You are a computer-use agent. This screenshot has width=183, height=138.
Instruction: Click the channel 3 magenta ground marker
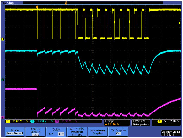click(x=3, y=117)
